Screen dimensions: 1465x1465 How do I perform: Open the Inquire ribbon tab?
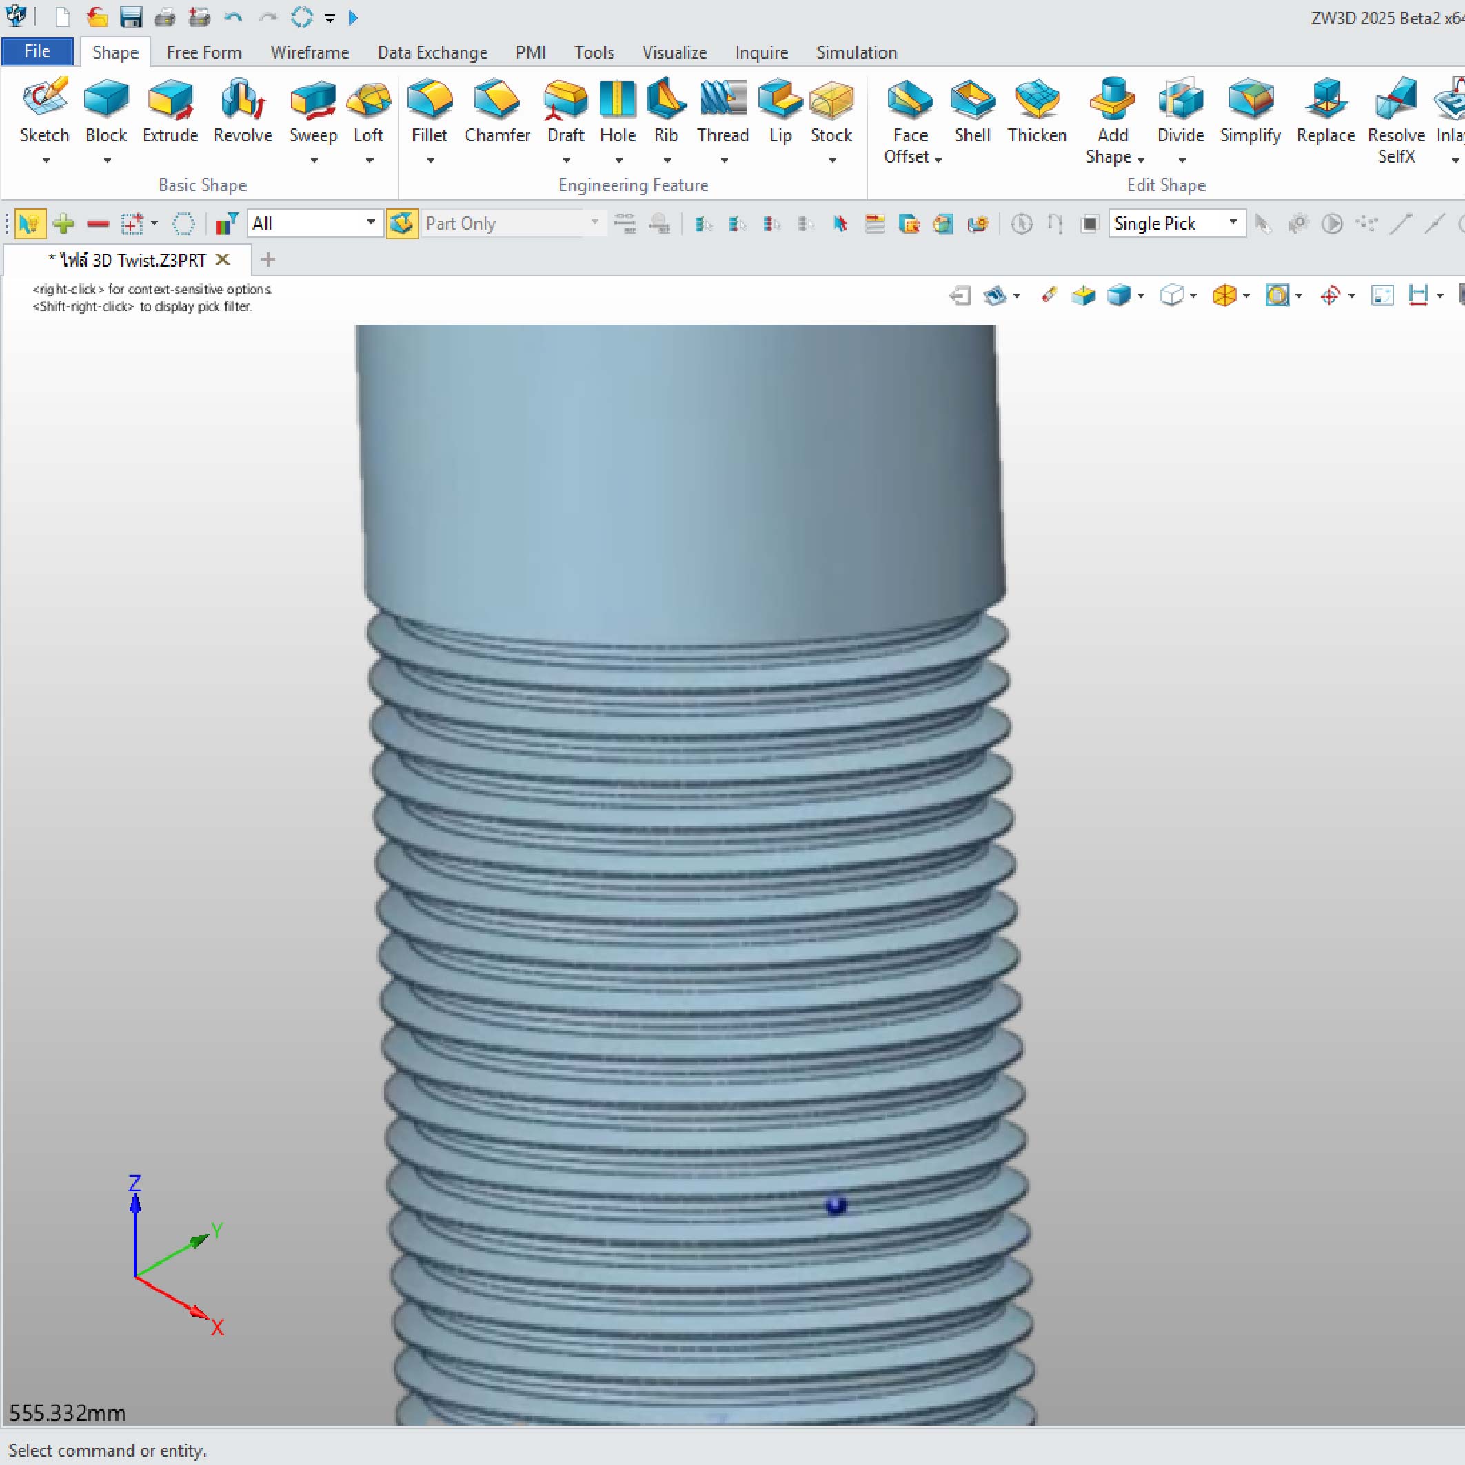pos(760,52)
